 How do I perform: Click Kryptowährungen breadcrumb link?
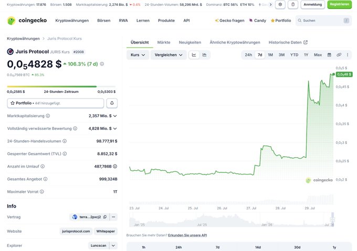pyautogui.click(x=23, y=39)
